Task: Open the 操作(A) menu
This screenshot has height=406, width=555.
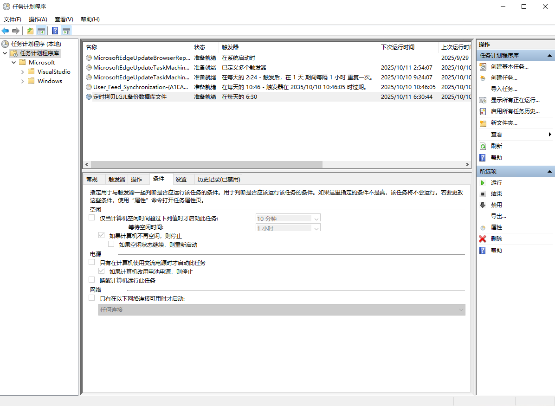Action: pos(37,19)
